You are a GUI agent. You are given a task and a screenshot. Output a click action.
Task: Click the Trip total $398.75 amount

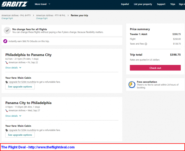point(175,55)
